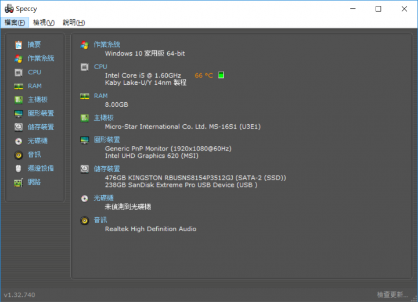The height and width of the screenshot is (302, 418).
Task: Open the CPU summary heading link
Action: point(100,67)
